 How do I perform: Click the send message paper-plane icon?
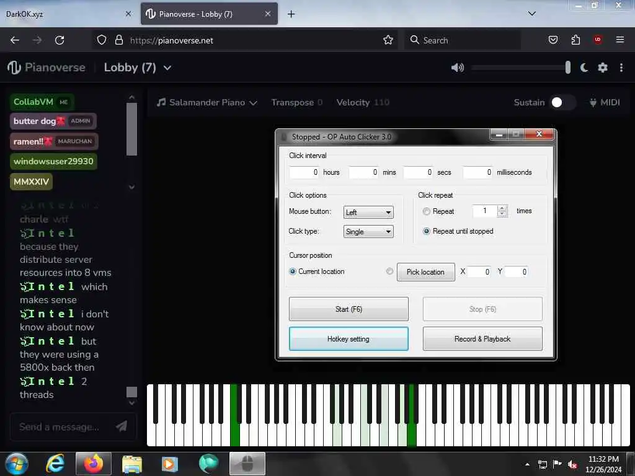[122, 426]
